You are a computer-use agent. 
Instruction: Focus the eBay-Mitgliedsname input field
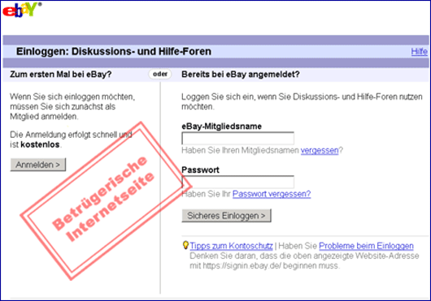[237, 138]
